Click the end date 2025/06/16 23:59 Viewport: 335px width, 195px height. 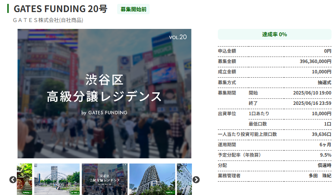pyautogui.click(x=312, y=103)
